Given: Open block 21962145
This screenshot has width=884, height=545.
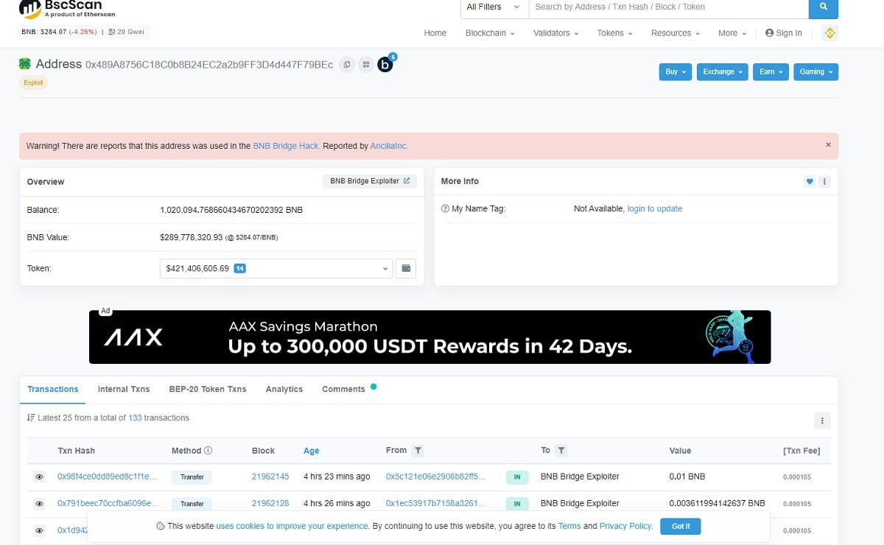Looking at the screenshot, I should pyautogui.click(x=270, y=477).
